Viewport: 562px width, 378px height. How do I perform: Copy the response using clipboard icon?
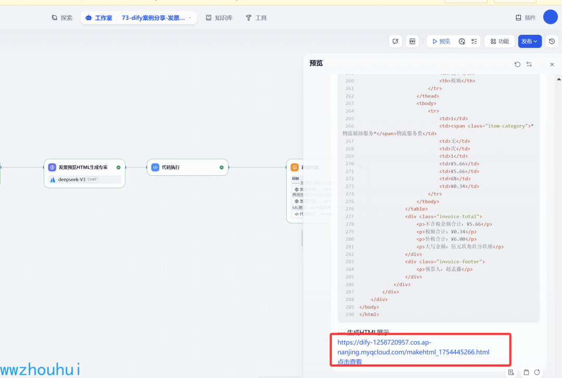[x=526, y=372]
